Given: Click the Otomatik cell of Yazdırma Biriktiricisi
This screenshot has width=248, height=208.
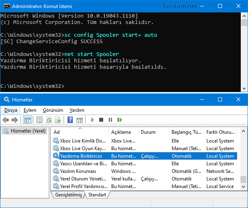Looking at the screenshot, I should [182, 156].
